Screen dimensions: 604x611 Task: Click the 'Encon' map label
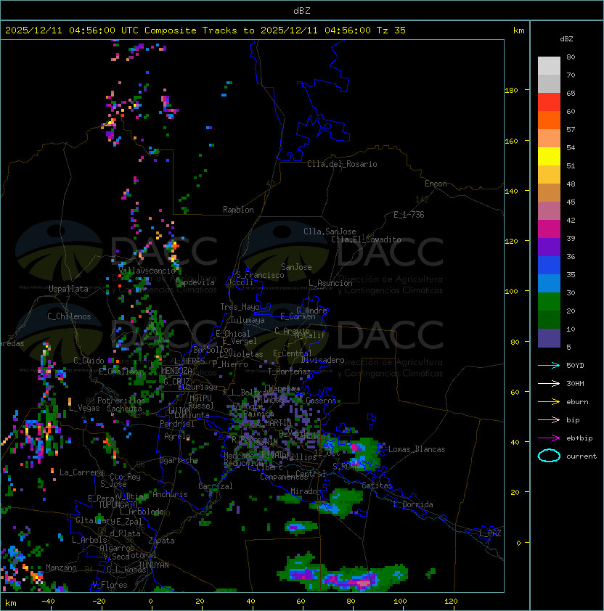click(436, 184)
